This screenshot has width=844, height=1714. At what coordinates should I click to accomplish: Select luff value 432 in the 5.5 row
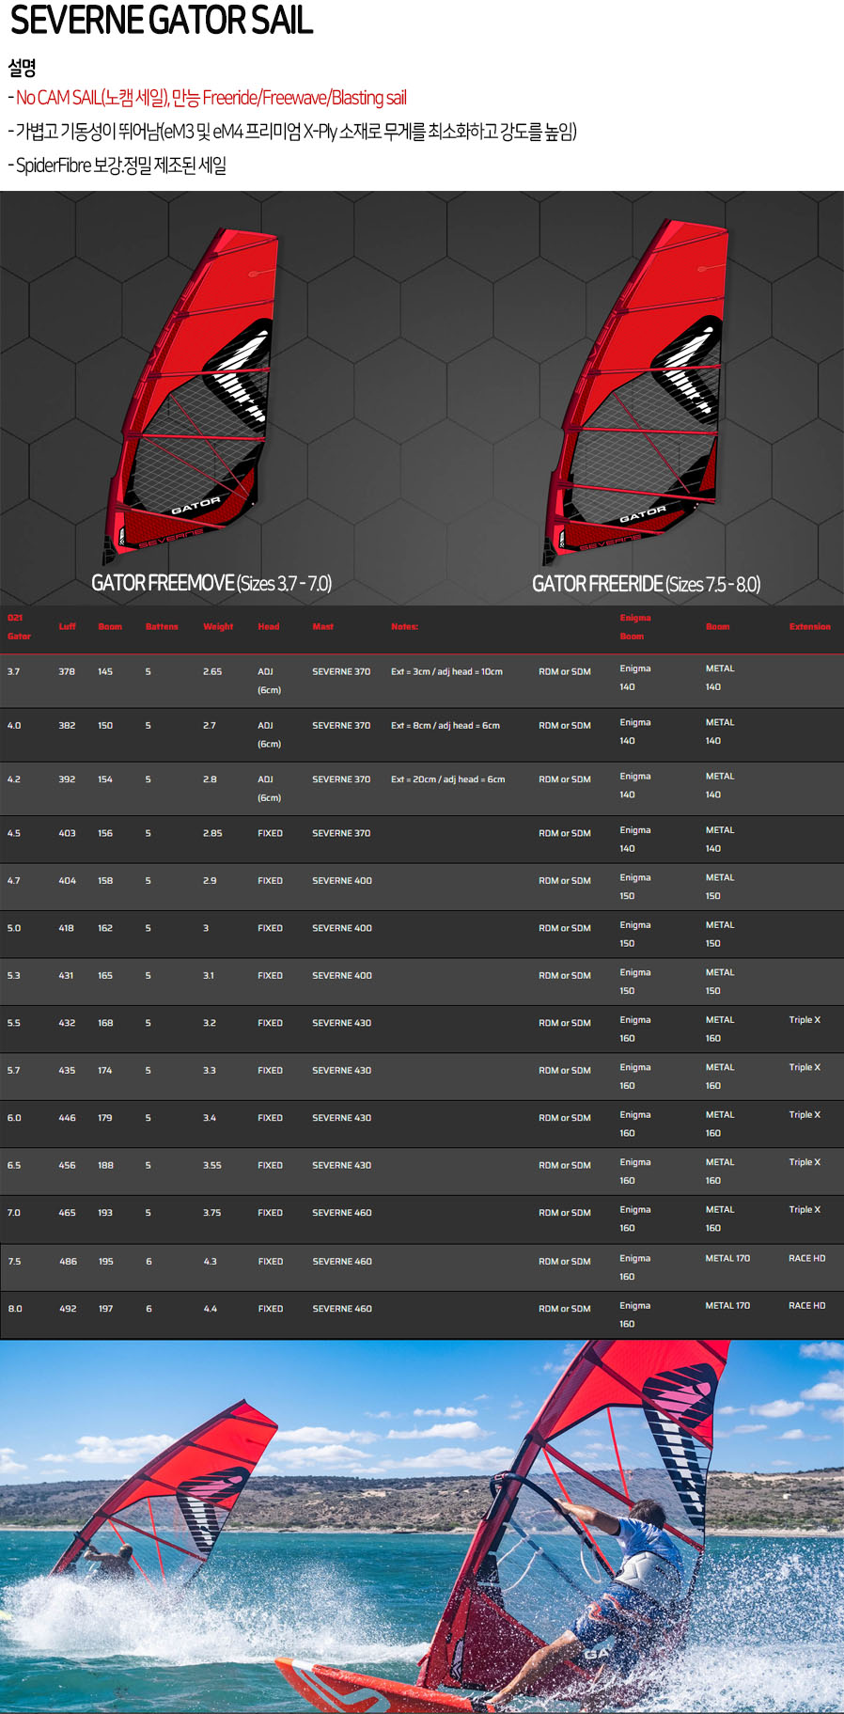click(67, 1023)
